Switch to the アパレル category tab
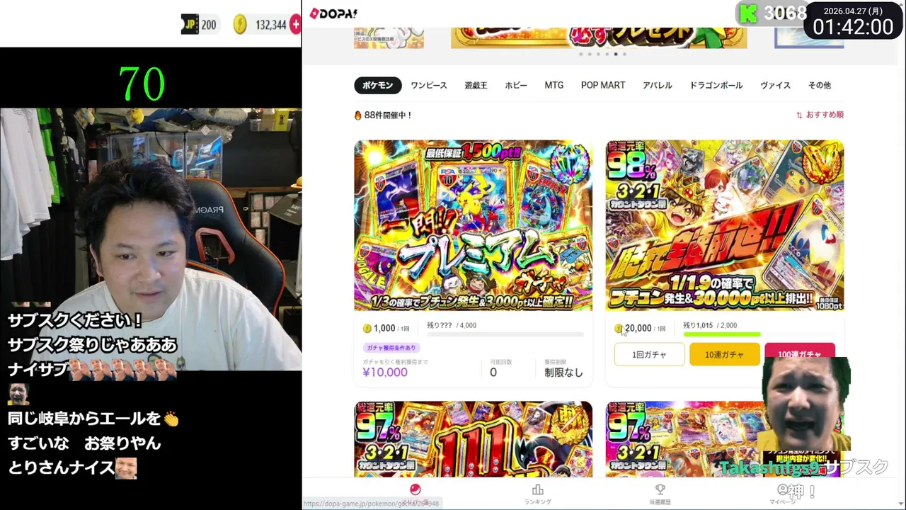The height and width of the screenshot is (510, 906). (x=658, y=85)
